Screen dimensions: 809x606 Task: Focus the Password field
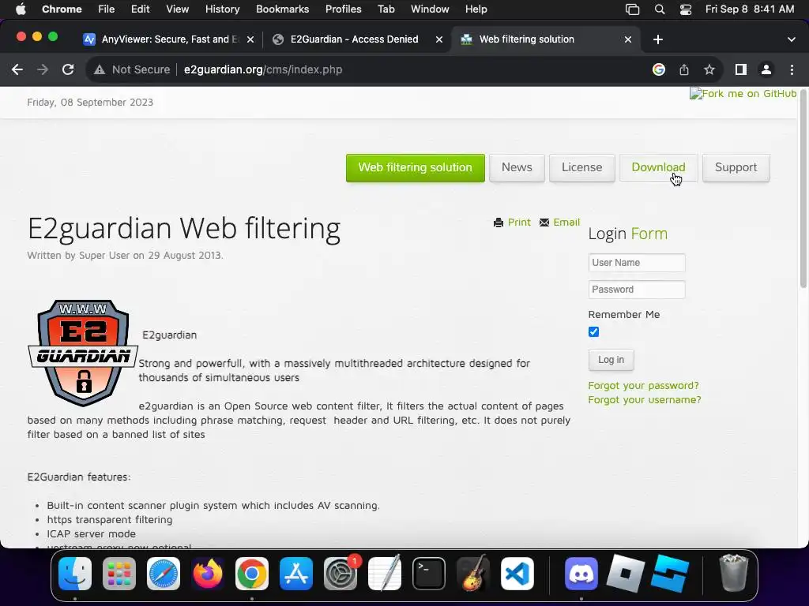(637, 289)
